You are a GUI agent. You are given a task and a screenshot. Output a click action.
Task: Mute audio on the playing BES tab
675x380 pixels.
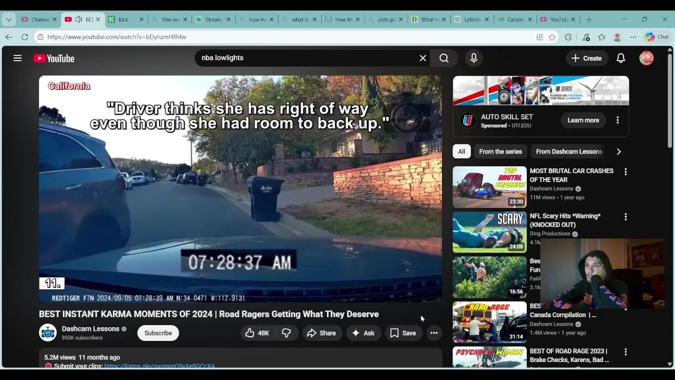click(79, 20)
